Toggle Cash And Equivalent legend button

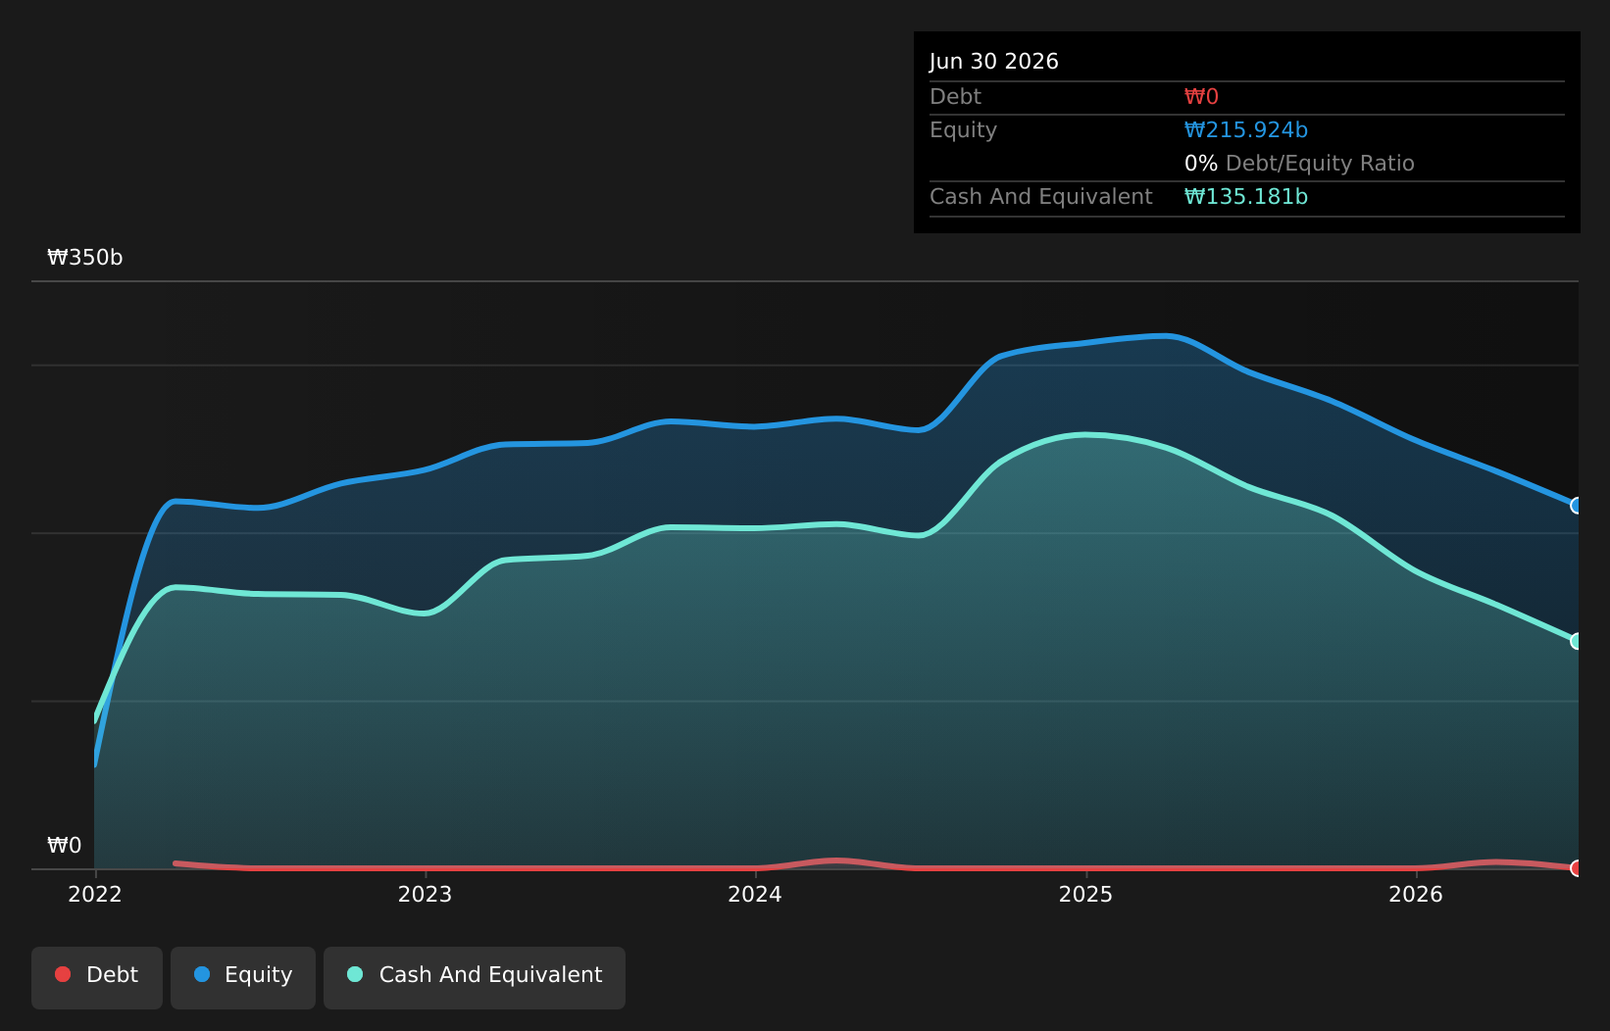pos(475,977)
